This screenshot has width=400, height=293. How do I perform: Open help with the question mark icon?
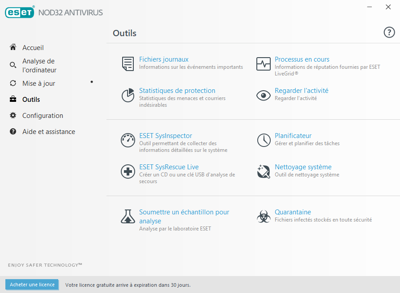point(389,32)
